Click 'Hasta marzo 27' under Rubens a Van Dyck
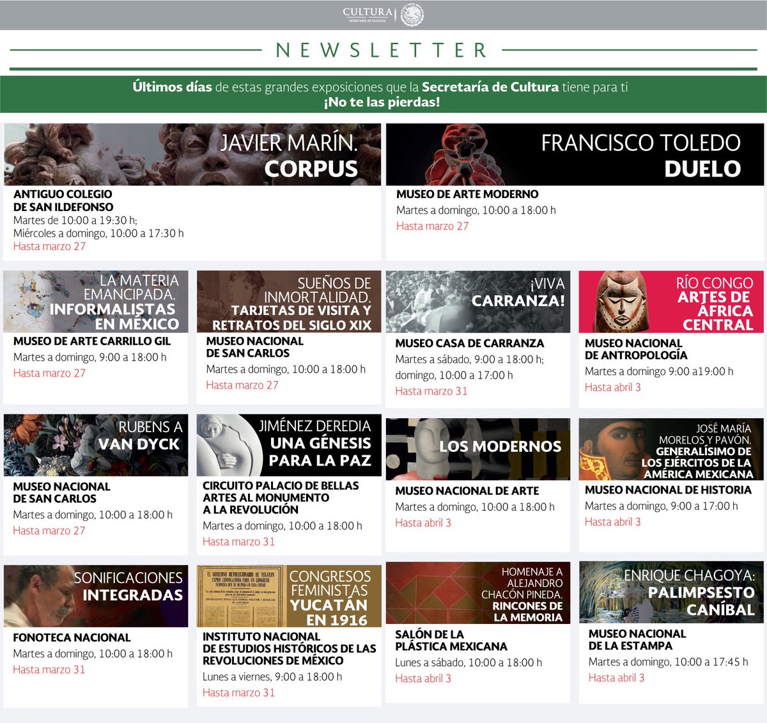The image size is (767, 723). tap(49, 531)
